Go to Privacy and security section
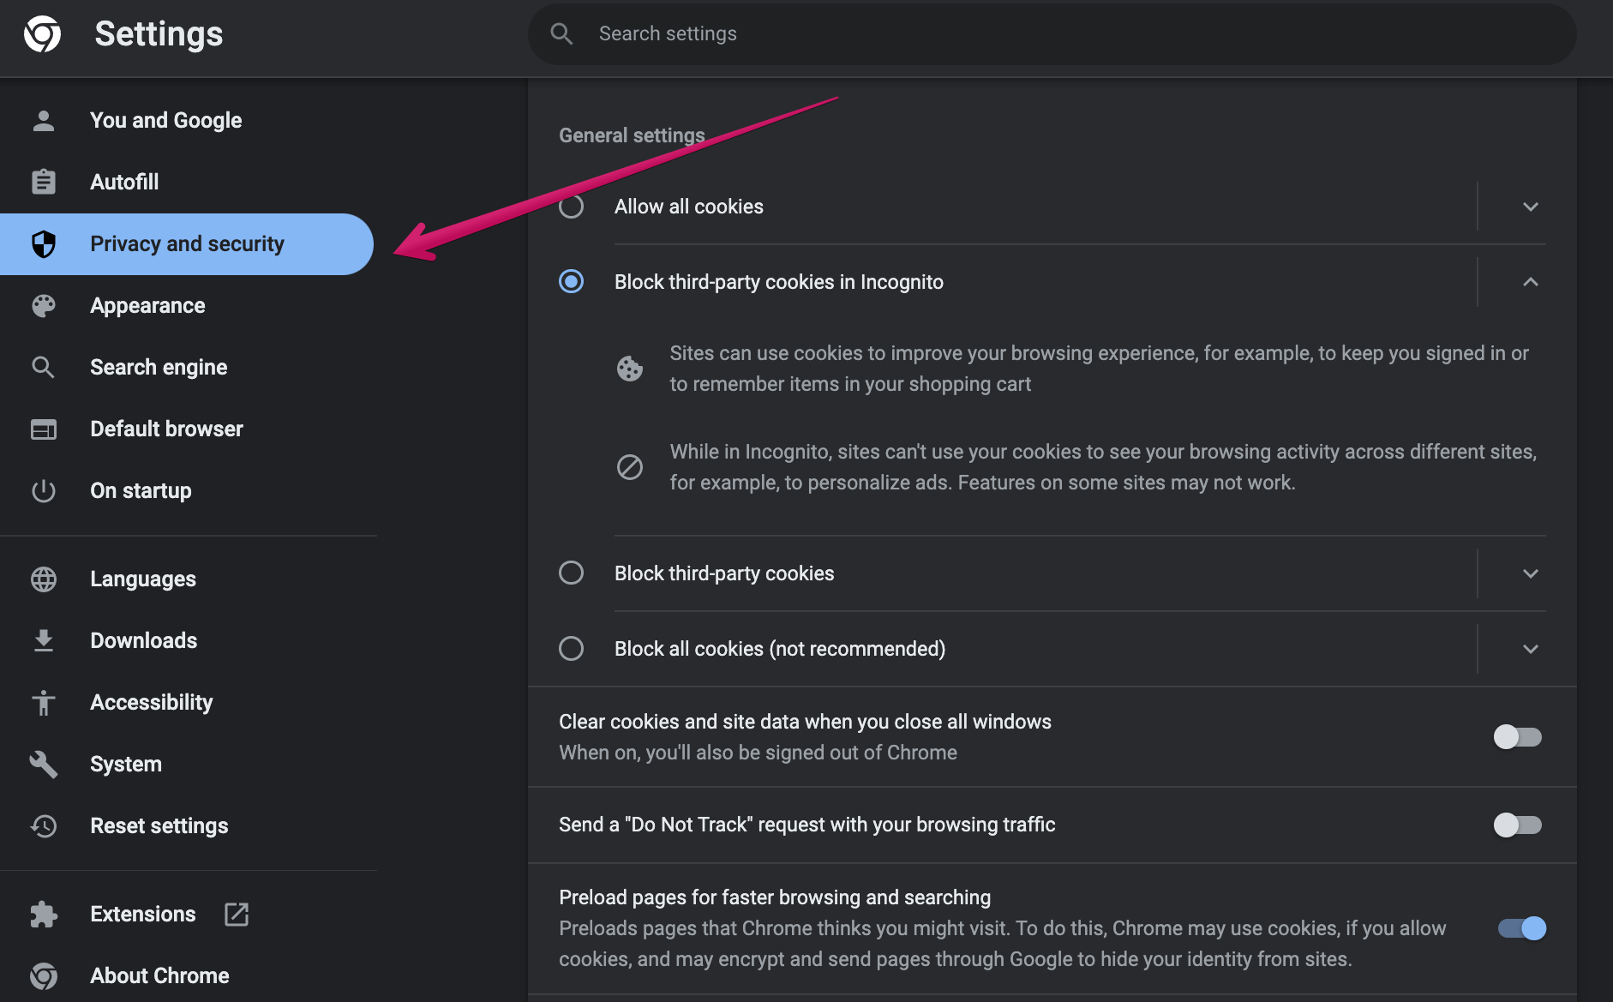 pyautogui.click(x=187, y=244)
